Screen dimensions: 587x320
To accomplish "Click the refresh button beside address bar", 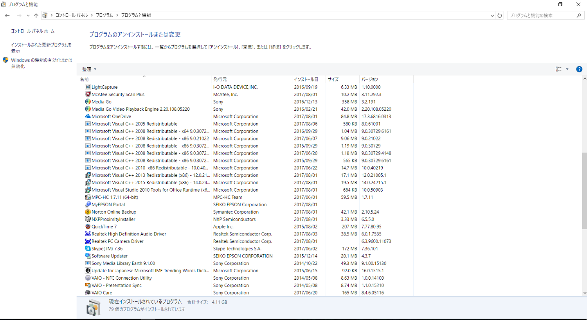I will click(x=500, y=16).
